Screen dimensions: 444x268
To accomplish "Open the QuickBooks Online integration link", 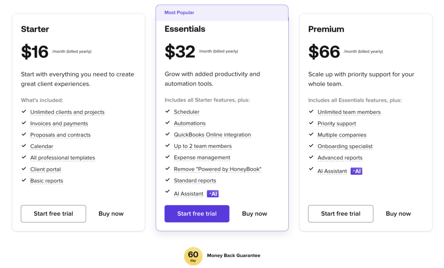I will pyautogui.click(x=212, y=134).
